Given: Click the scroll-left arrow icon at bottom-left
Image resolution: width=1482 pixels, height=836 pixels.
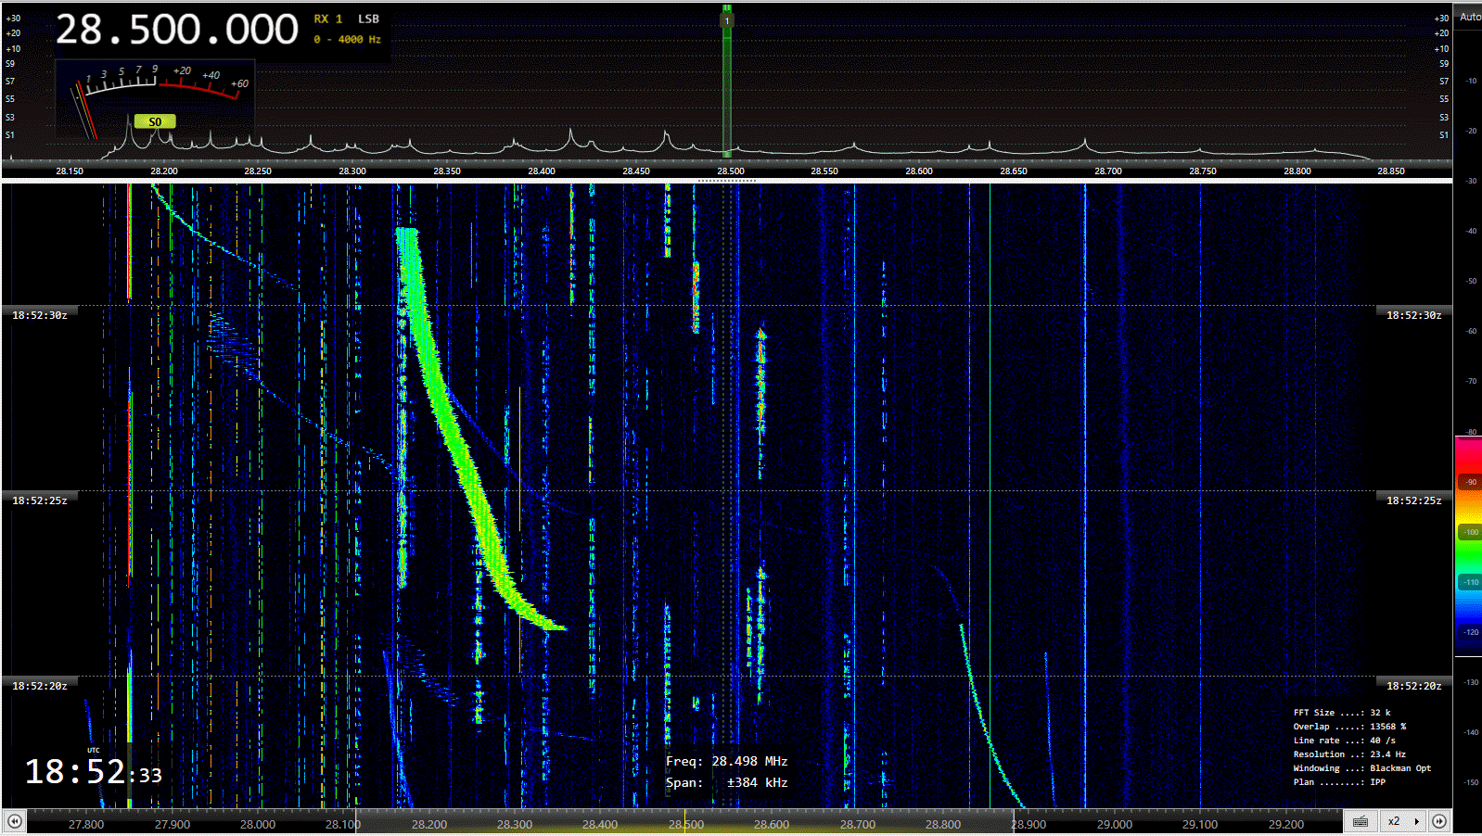Looking at the screenshot, I should pyautogui.click(x=14, y=821).
